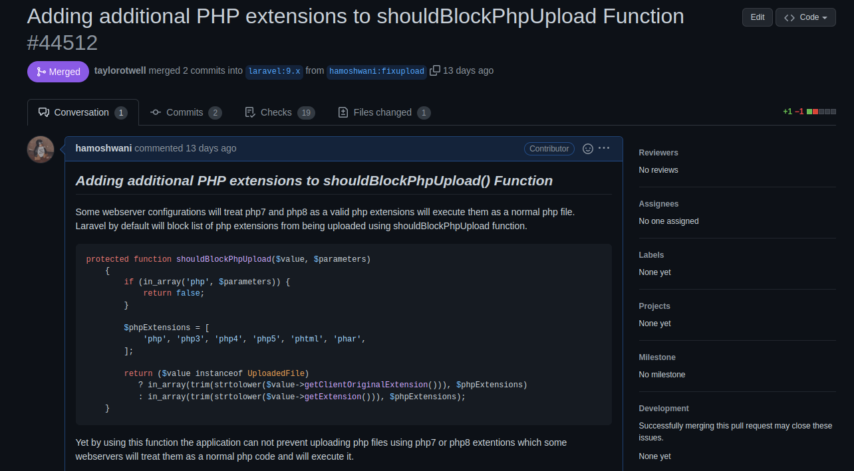Click hamoshwani author name in comment header
The height and width of the screenshot is (471, 854).
(104, 148)
